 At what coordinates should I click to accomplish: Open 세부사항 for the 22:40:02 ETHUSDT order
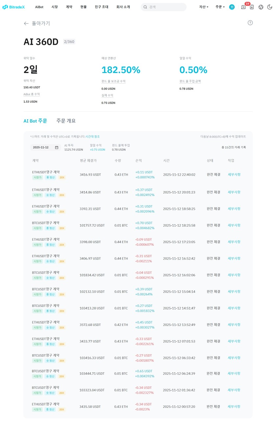click(234, 174)
